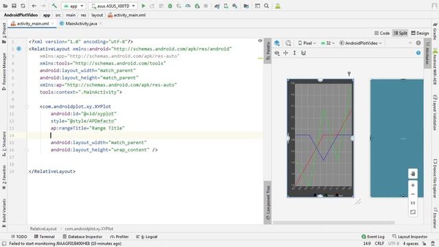This screenshot has height=247, width=439.
Task: Open the app run configuration dropdown
Action: 74,6
